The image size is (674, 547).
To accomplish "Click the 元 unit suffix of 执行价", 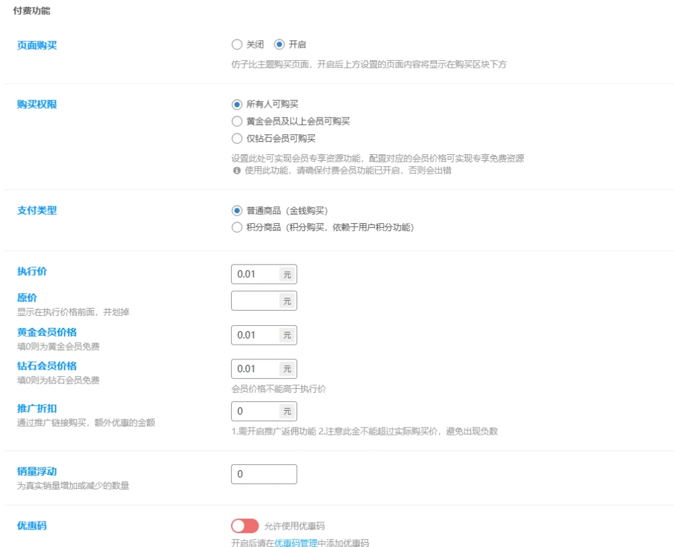I will (287, 275).
